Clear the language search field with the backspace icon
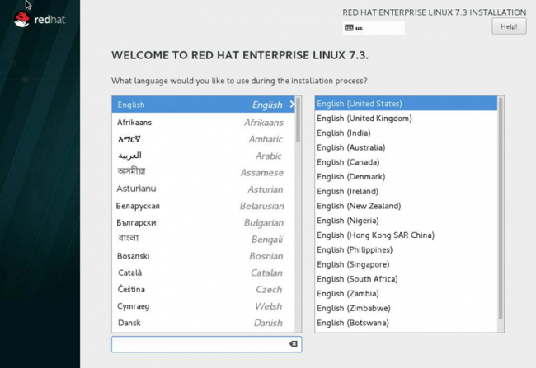 click(294, 344)
